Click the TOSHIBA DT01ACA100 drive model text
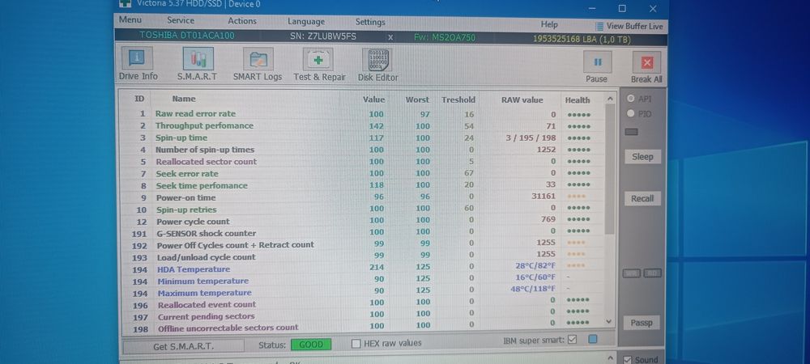810x364 pixels. pyautogui.click(x=186, y=36)
